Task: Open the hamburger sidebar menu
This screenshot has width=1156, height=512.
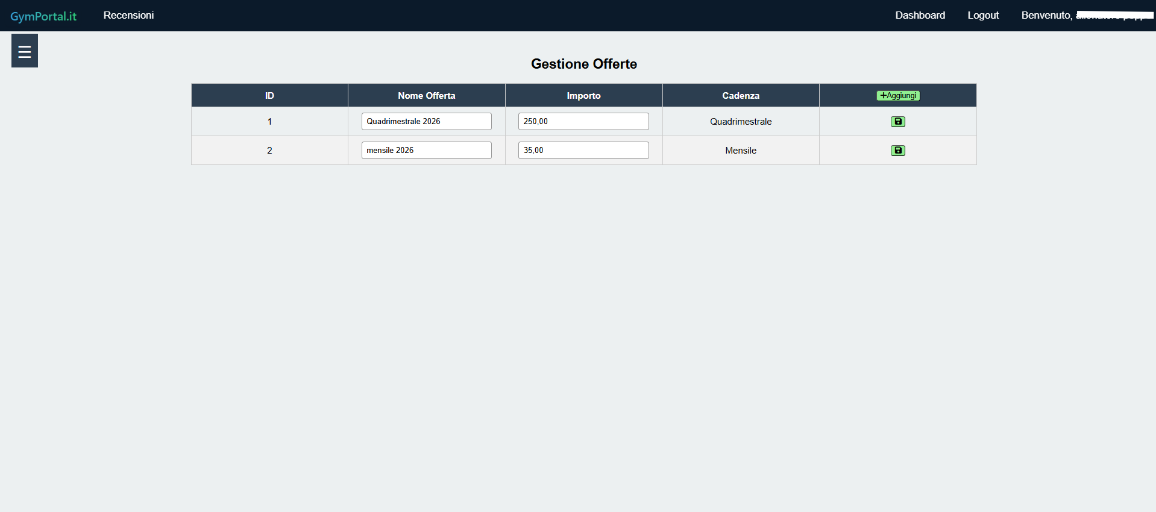Action: (x=25, y=51)
